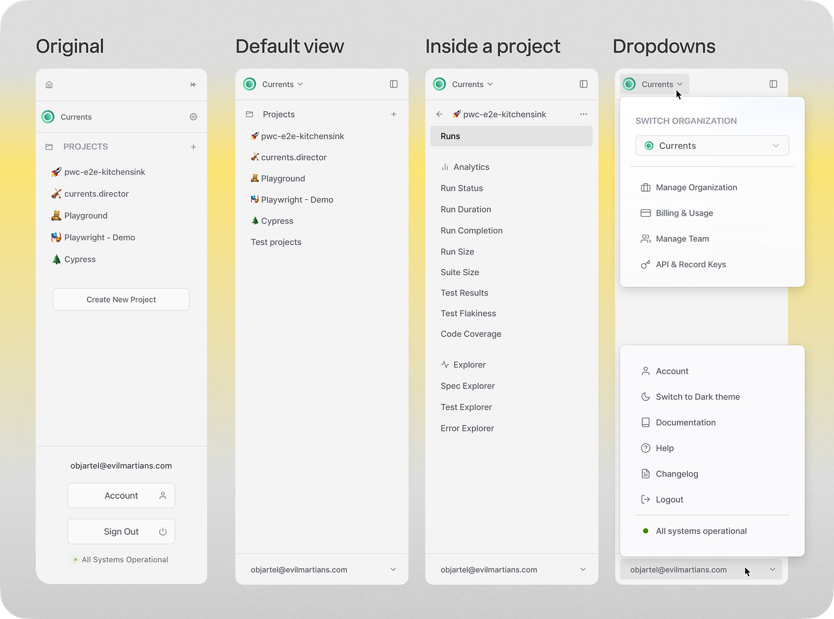
Task: Click the Account button in Original panel
Action: 121,496
